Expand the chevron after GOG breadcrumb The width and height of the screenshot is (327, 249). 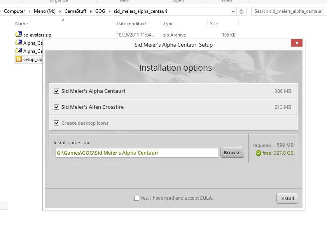pyautogui.click(x=110, y=12)
